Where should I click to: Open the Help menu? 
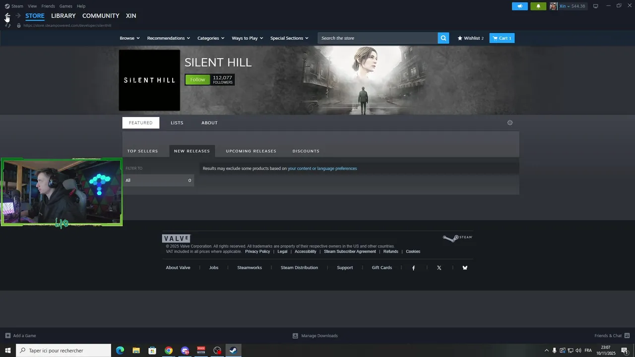81,6
